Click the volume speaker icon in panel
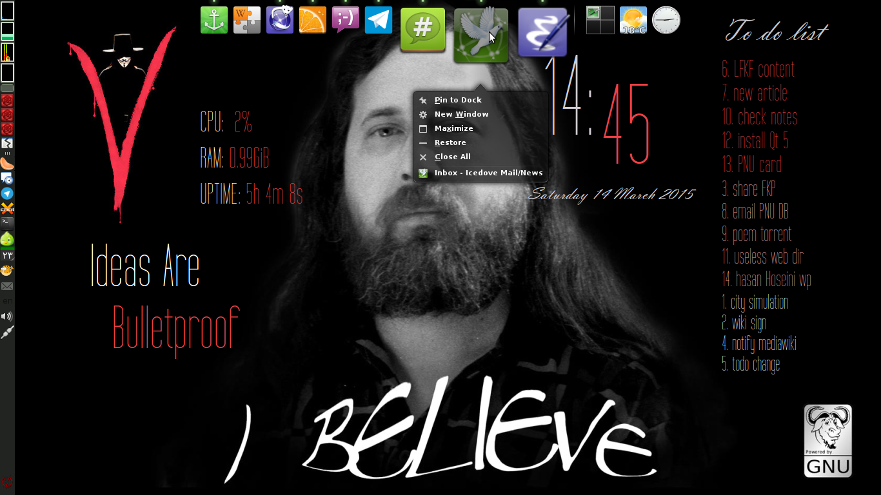This screenshot has width=881, height=495. click(x=7, y=316)
